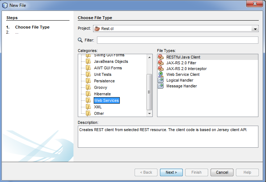Click the XML folder icon
Viewport: 266px width, 182px height.
click(x=88, y=107)
